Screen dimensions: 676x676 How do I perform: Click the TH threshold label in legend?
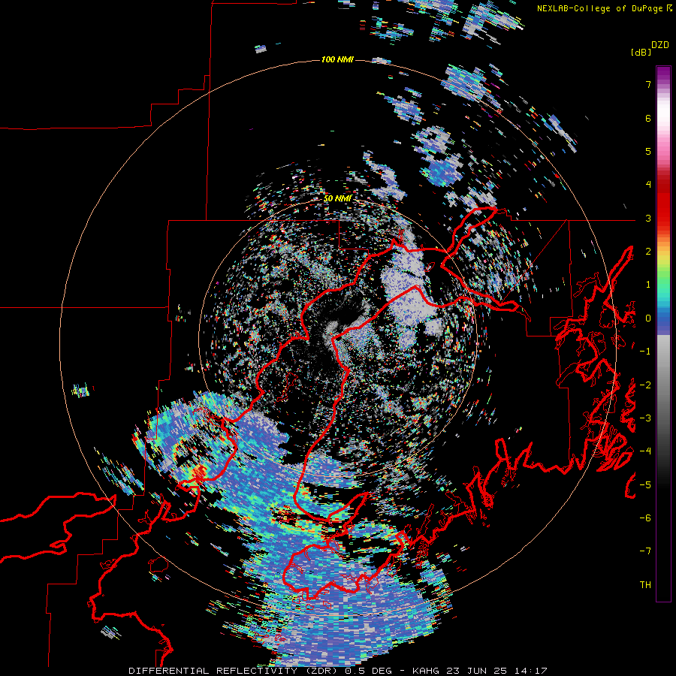tap(645, 585)
